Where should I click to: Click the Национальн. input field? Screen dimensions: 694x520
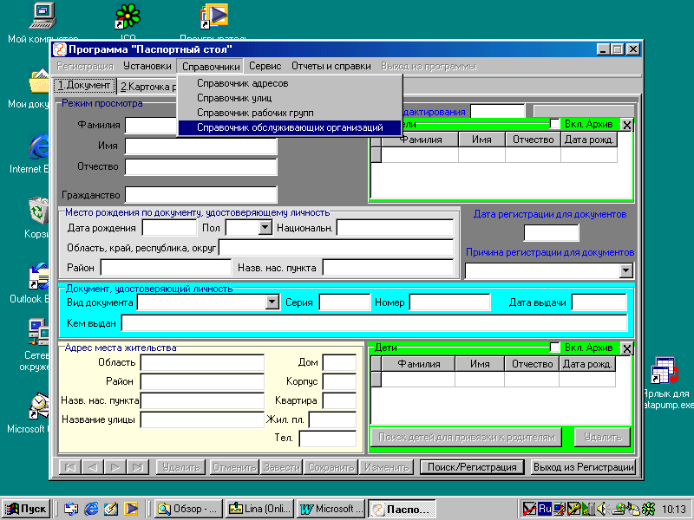(x=395, y=228)
